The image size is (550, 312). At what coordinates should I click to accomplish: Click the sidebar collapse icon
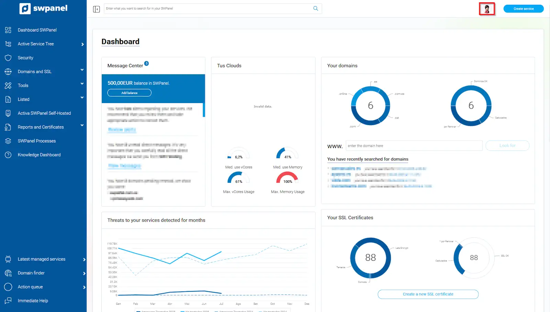point(96,9)
